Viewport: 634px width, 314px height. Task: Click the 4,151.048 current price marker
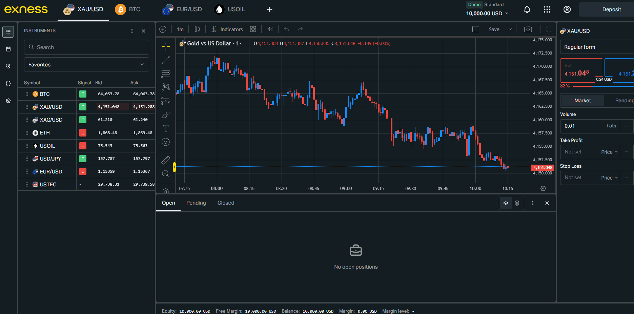pyautogui.click(x=543, y=168)
